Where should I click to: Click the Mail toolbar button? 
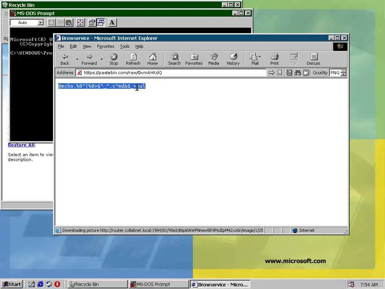(x=254, y=59)
